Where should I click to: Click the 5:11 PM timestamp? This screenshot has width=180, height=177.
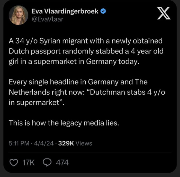19,144
